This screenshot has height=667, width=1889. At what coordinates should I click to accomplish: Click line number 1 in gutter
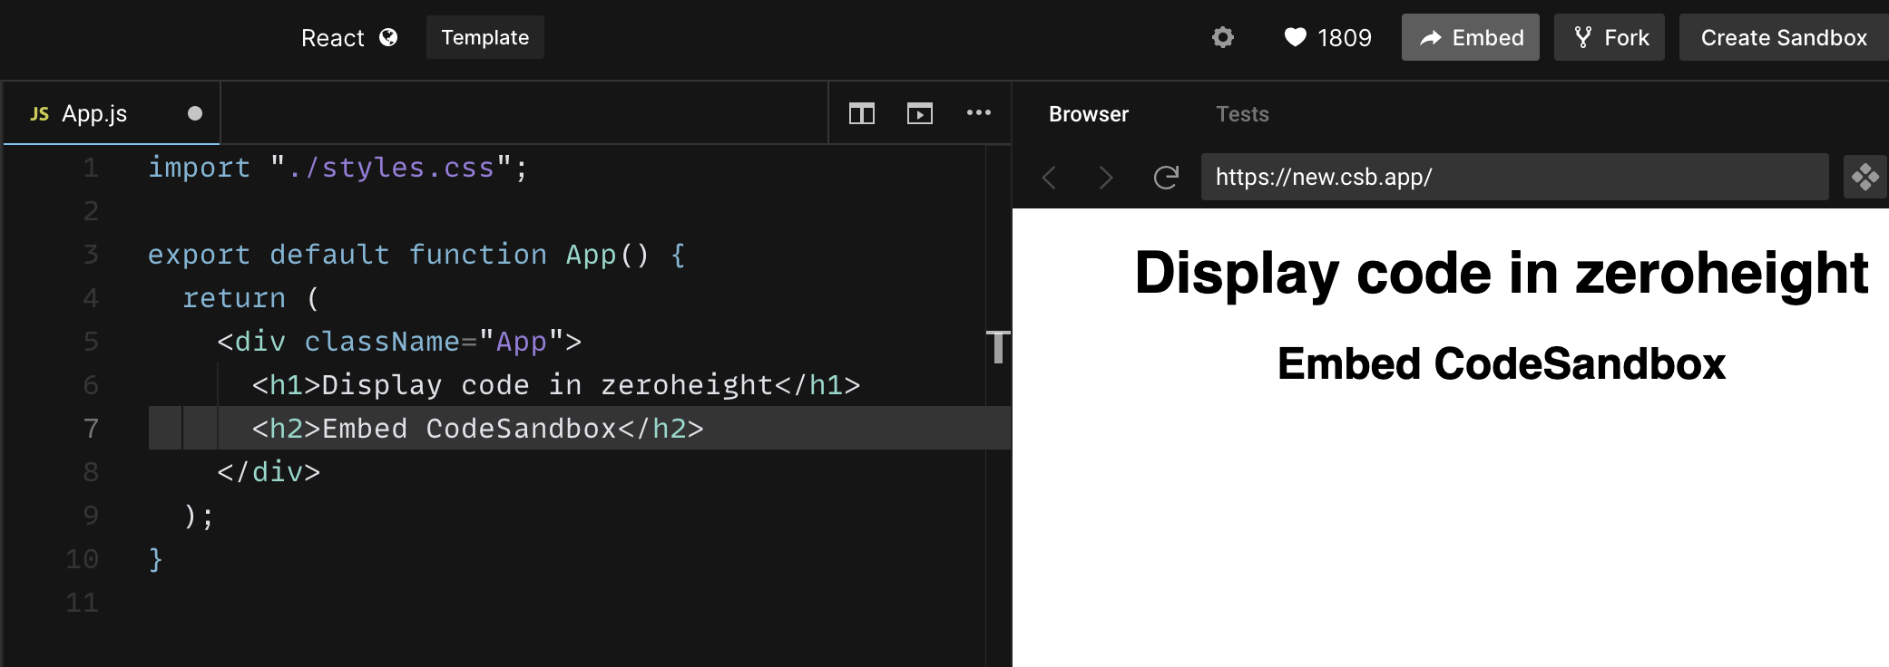pos(91,168)
